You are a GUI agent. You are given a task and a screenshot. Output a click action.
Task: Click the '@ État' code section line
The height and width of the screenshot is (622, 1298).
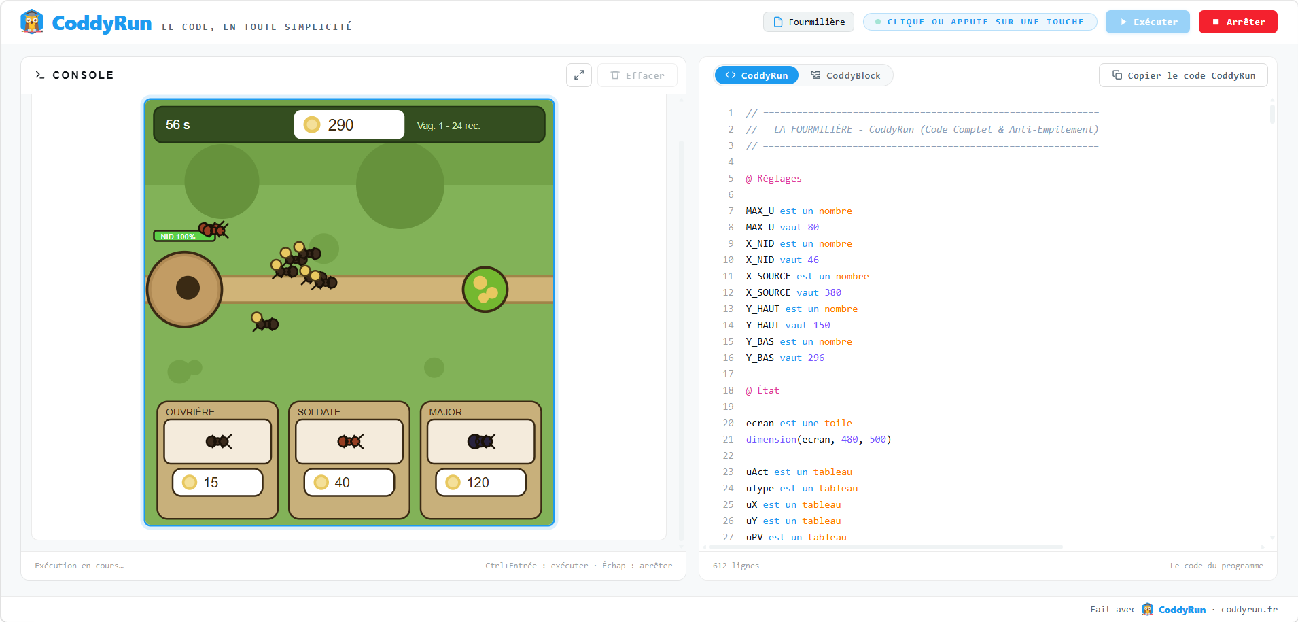point(762,390)
